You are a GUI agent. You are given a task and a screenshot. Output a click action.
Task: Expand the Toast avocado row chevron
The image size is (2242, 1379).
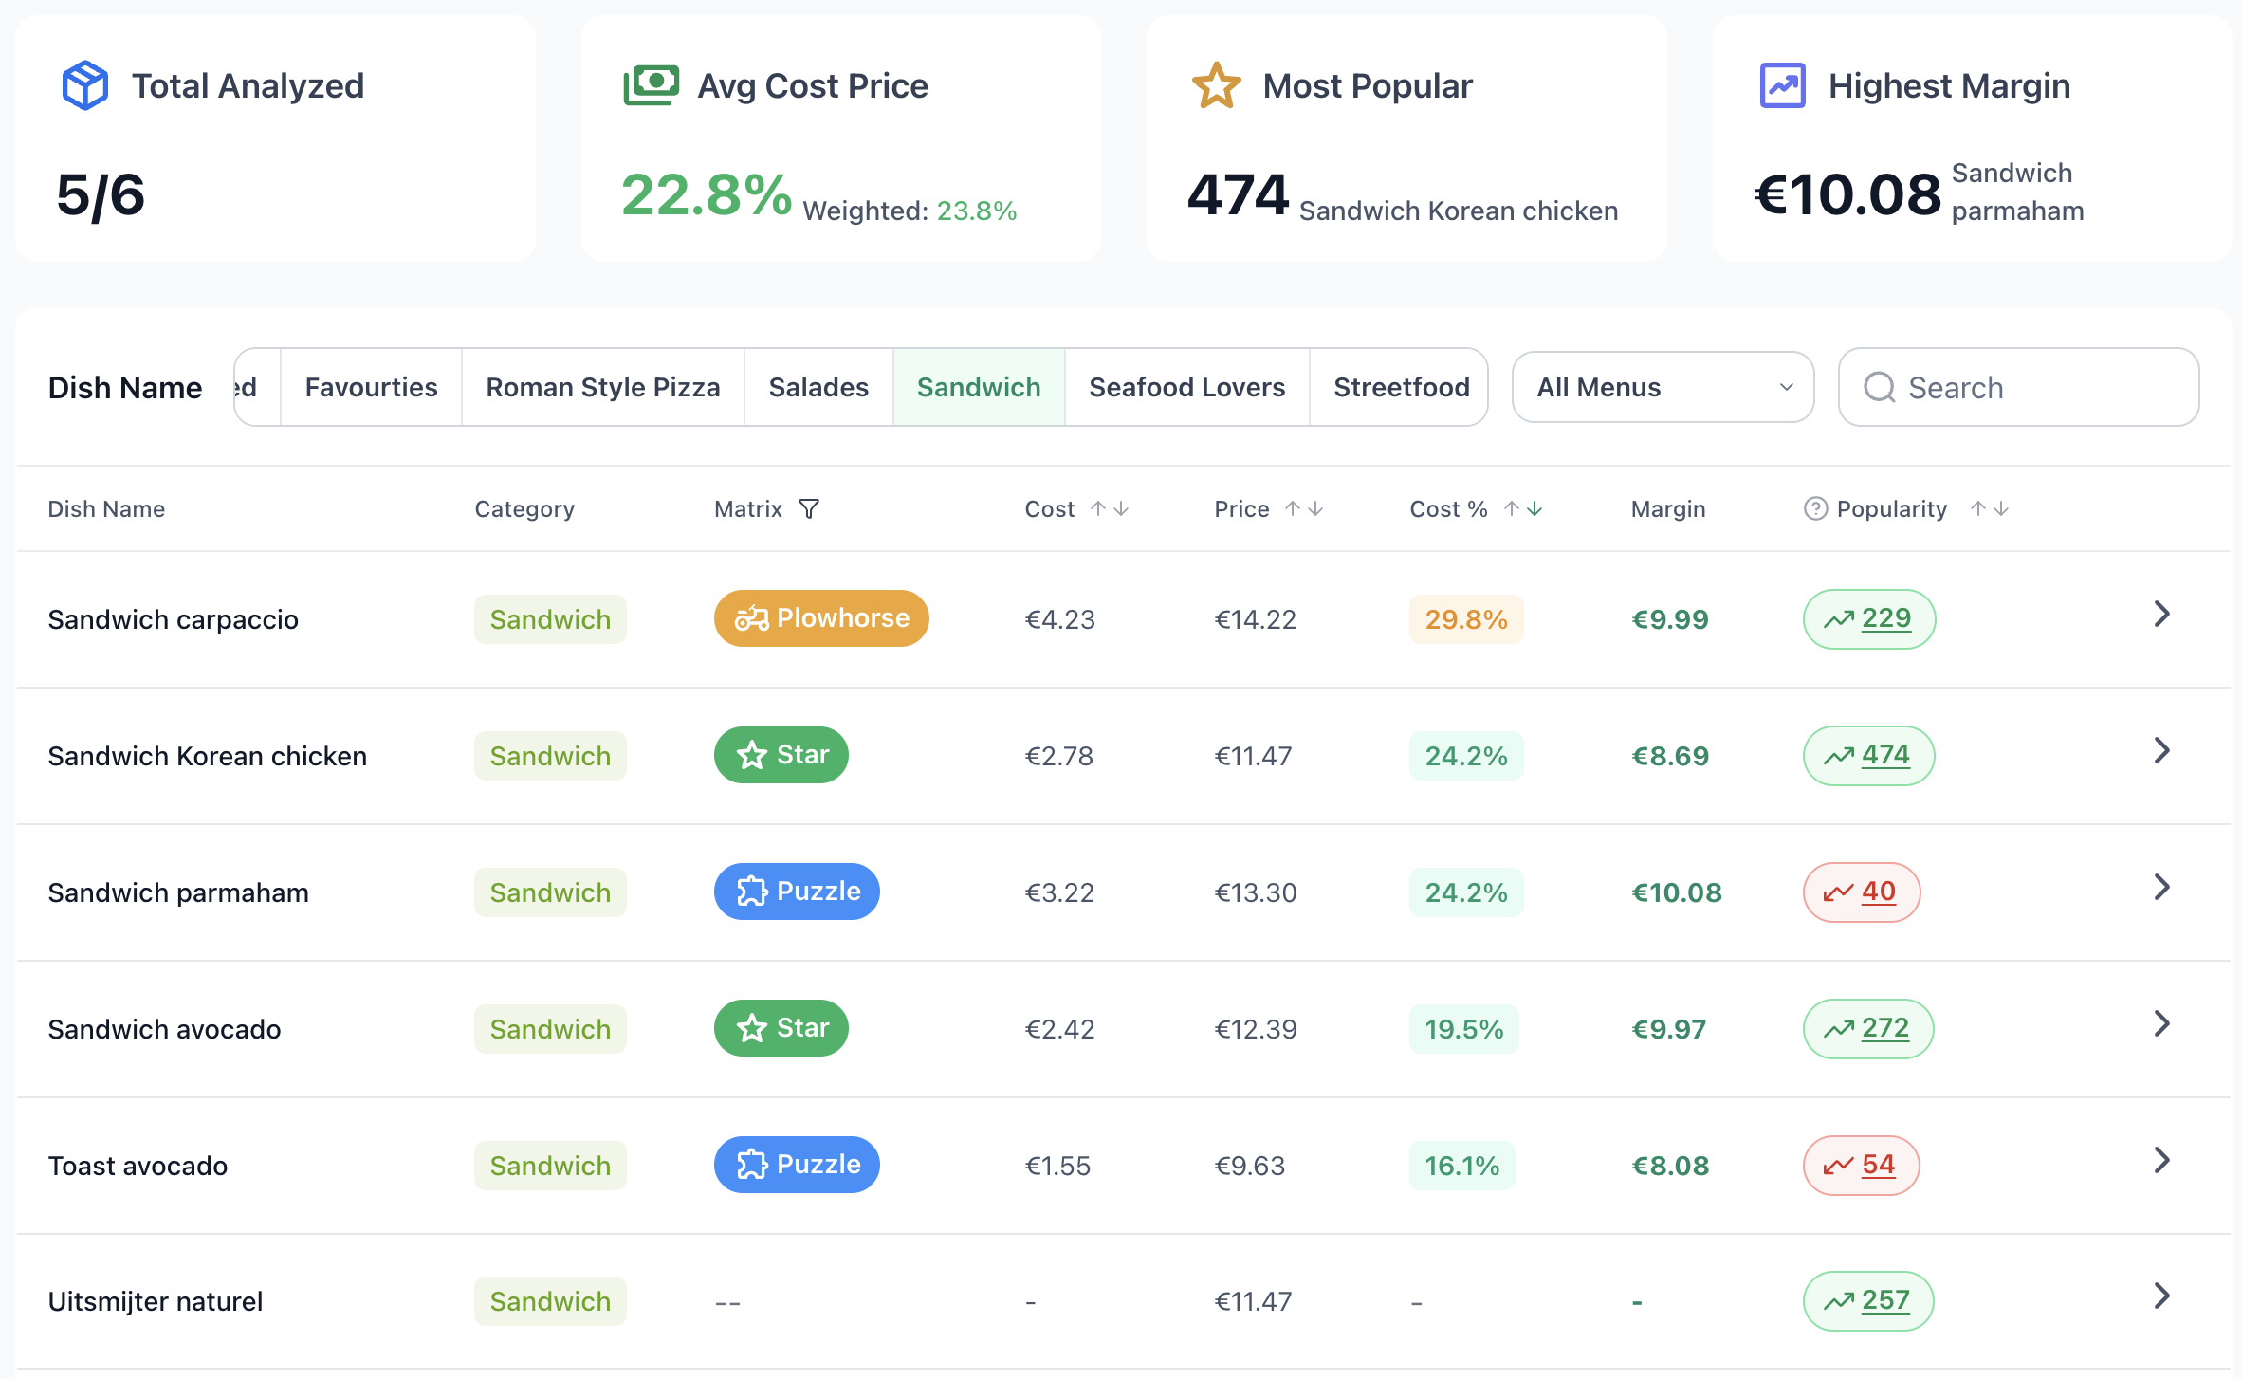2161,1161
